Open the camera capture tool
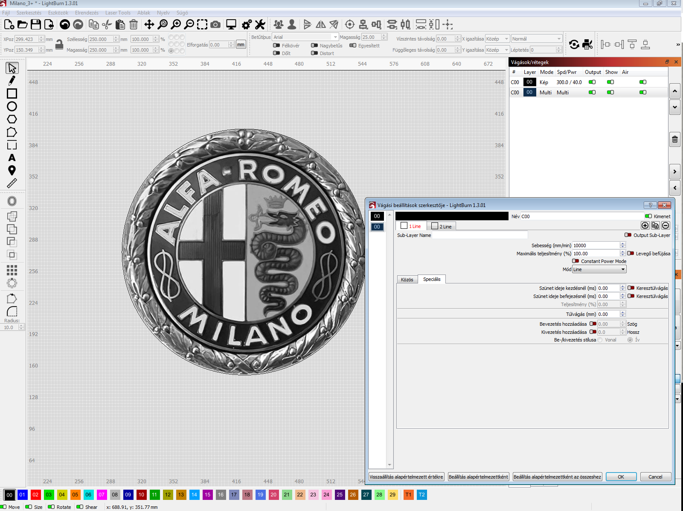This screenshot has height=511, width=683. pos(216,24)
